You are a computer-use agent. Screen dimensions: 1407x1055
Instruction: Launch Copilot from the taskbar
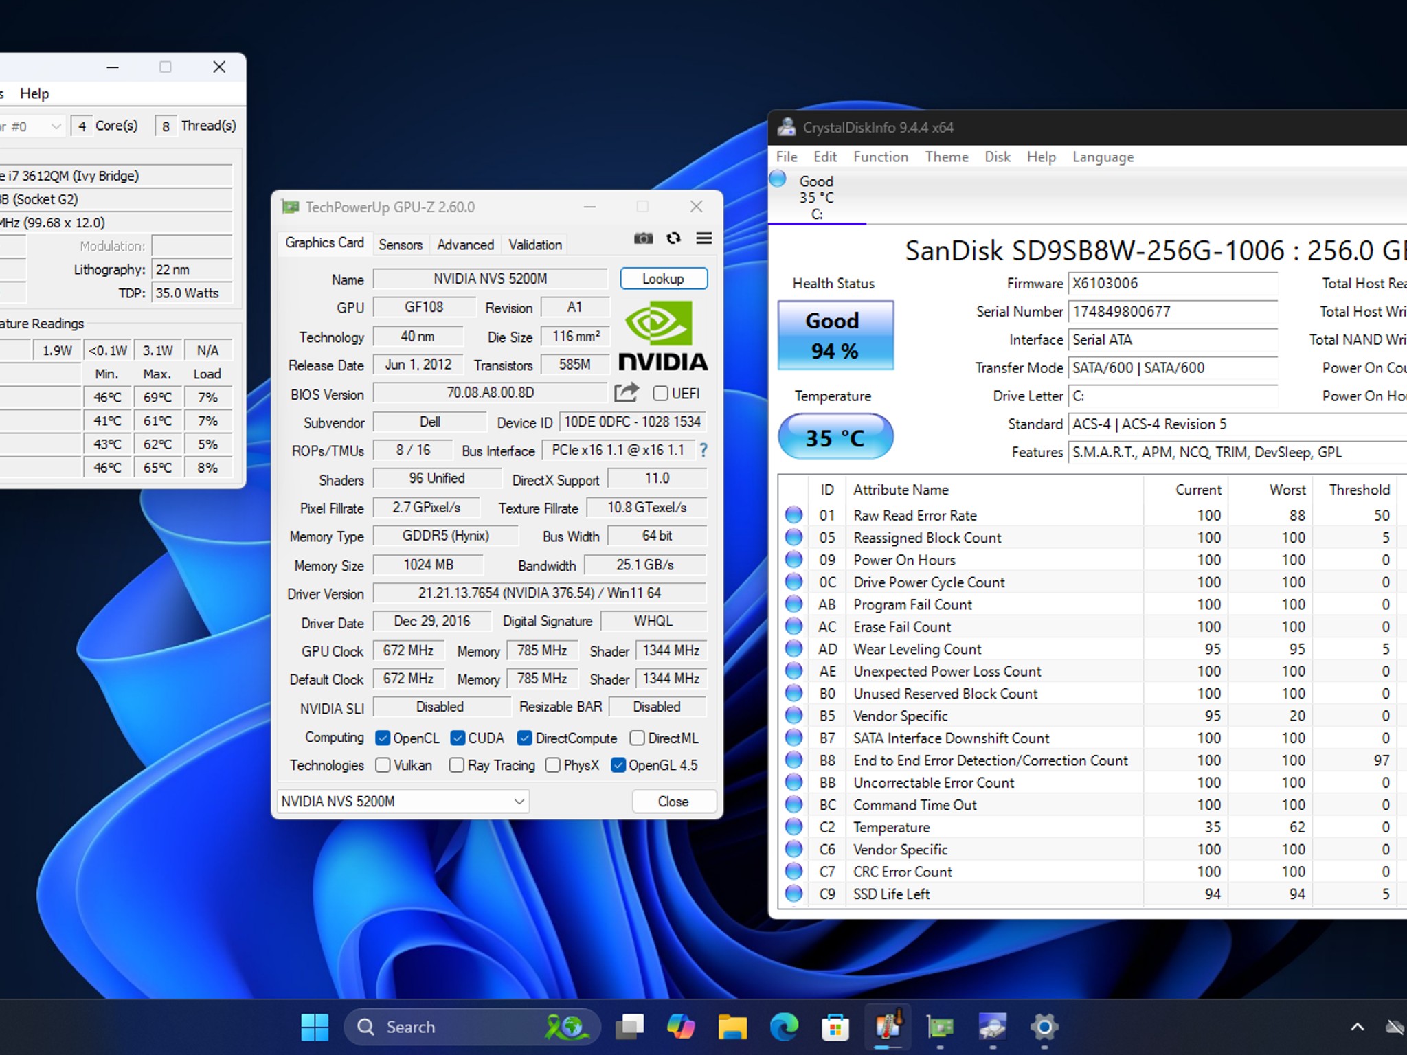tap(681, 1027)
